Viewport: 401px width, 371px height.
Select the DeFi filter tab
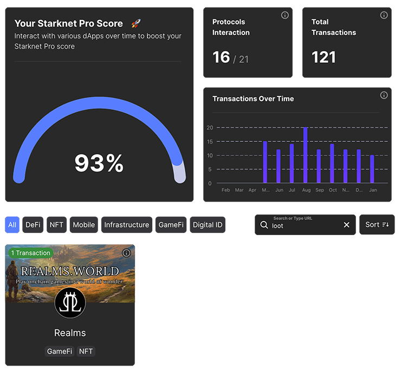coord(33,225)
